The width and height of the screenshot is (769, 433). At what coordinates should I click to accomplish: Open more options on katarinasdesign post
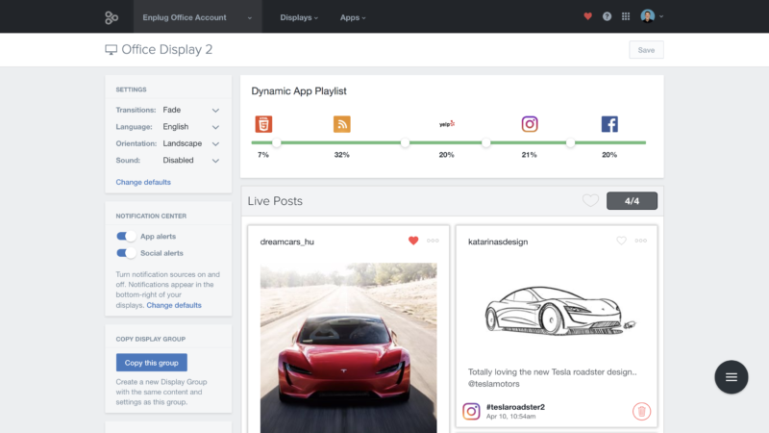[640, 241]
